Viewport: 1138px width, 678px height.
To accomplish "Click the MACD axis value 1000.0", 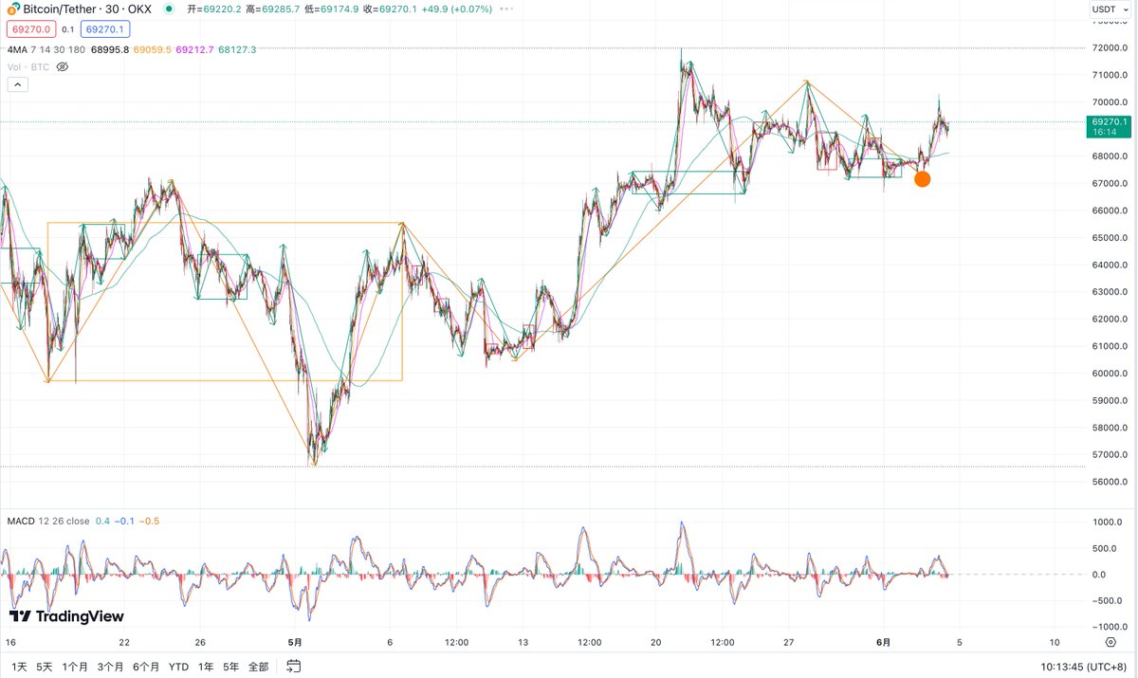I will 1108,522.
